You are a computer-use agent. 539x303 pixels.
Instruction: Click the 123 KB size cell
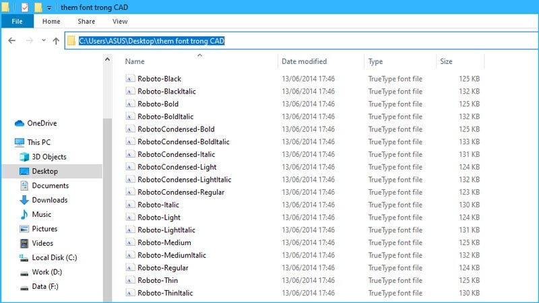tap(469, 192)
